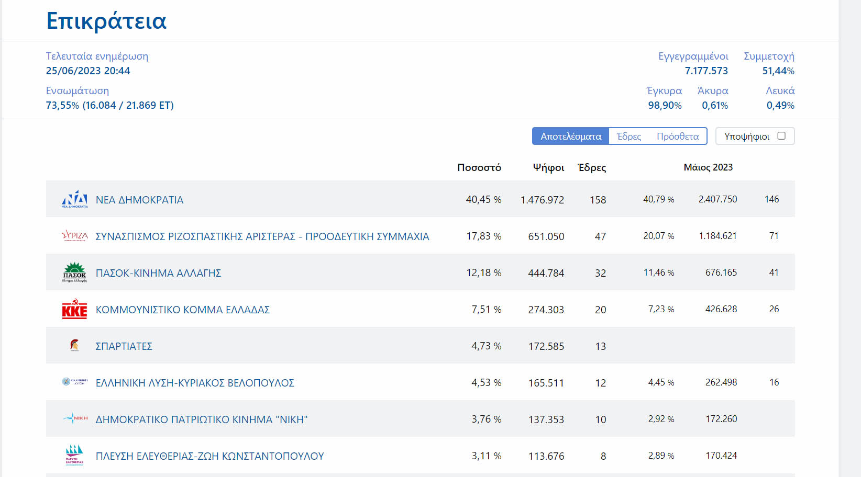Viewport: 861px width, 477px height.
Task: Click the SYRIZA party logo
Action: coord(74,236)
